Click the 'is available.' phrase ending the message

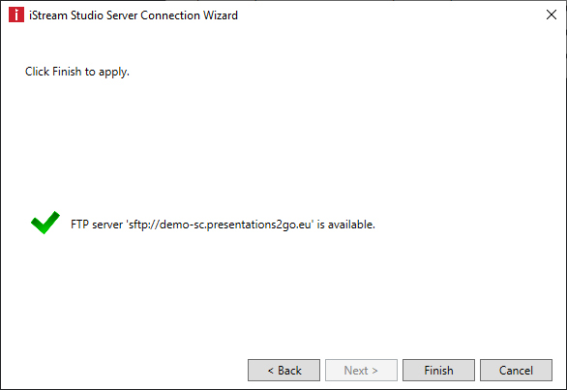pos(346,225)
